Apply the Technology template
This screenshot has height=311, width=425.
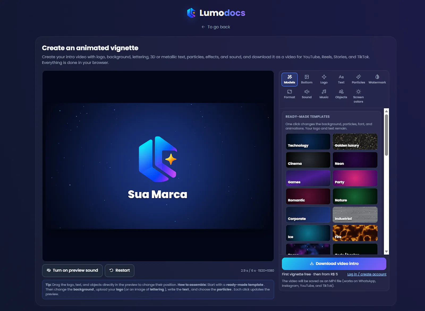tap(308, 142)
